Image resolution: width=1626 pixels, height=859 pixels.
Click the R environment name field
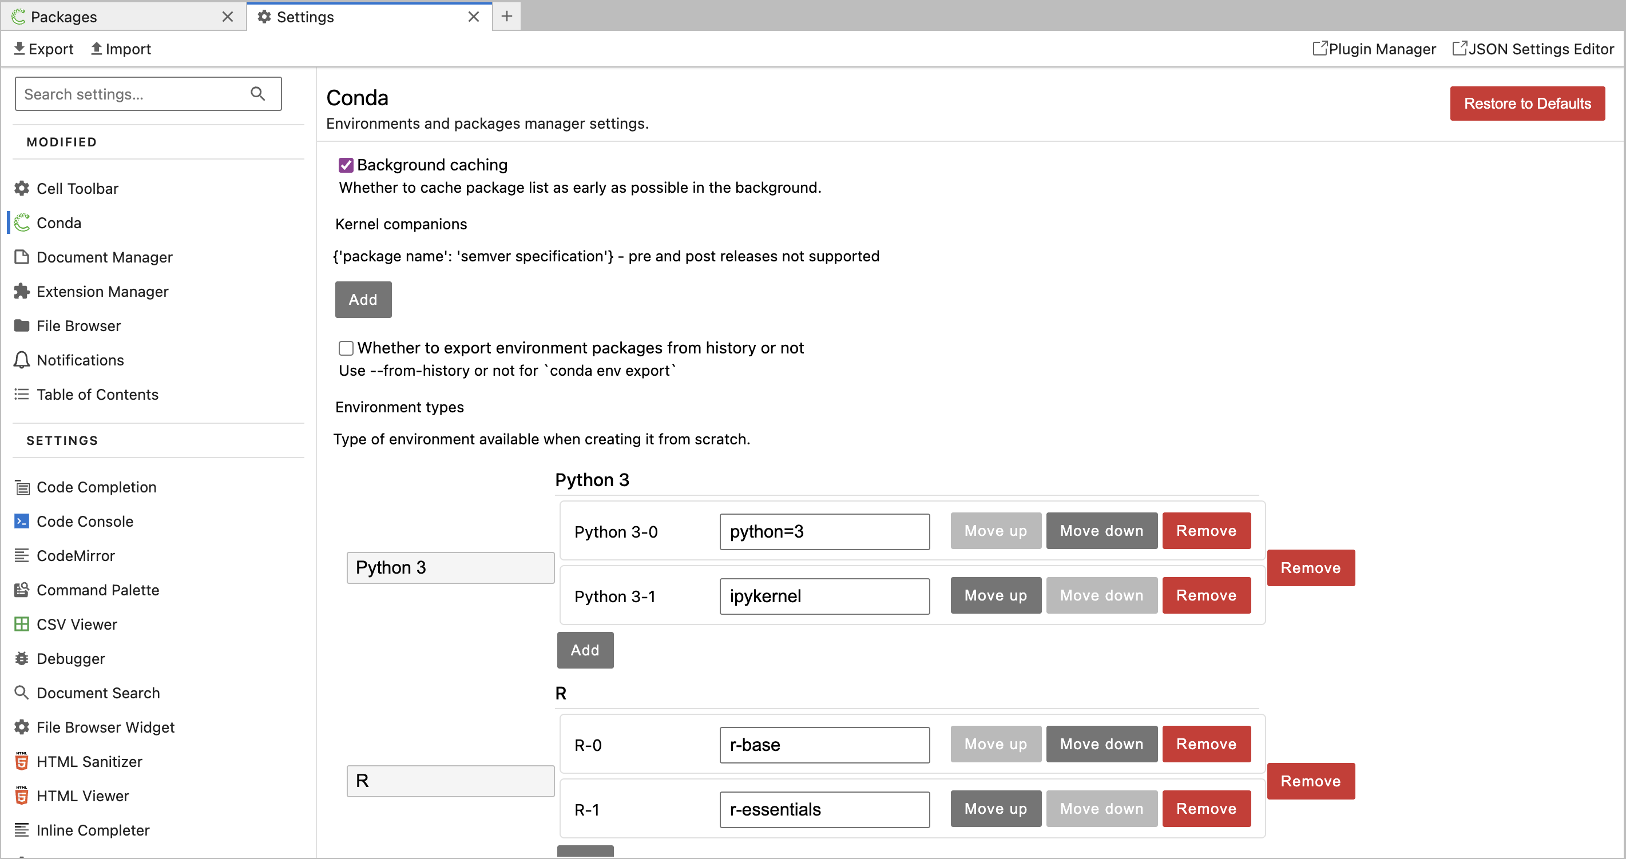point(450,781)
